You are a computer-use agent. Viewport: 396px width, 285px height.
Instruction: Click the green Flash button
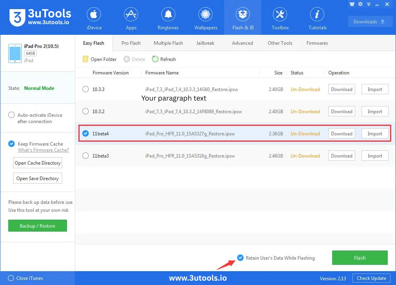[360, 258]
